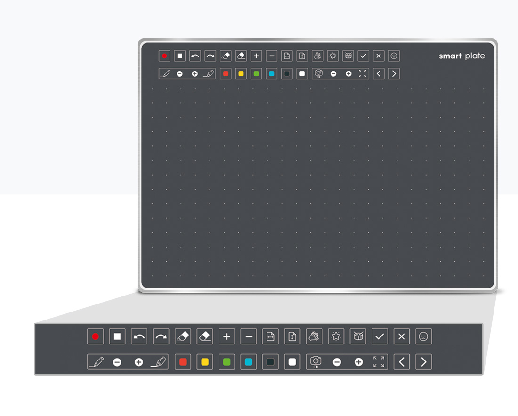Go to next page on the tablet
Image resolution: width=518 pixels, height=416 pixels.
pos(394,73)
